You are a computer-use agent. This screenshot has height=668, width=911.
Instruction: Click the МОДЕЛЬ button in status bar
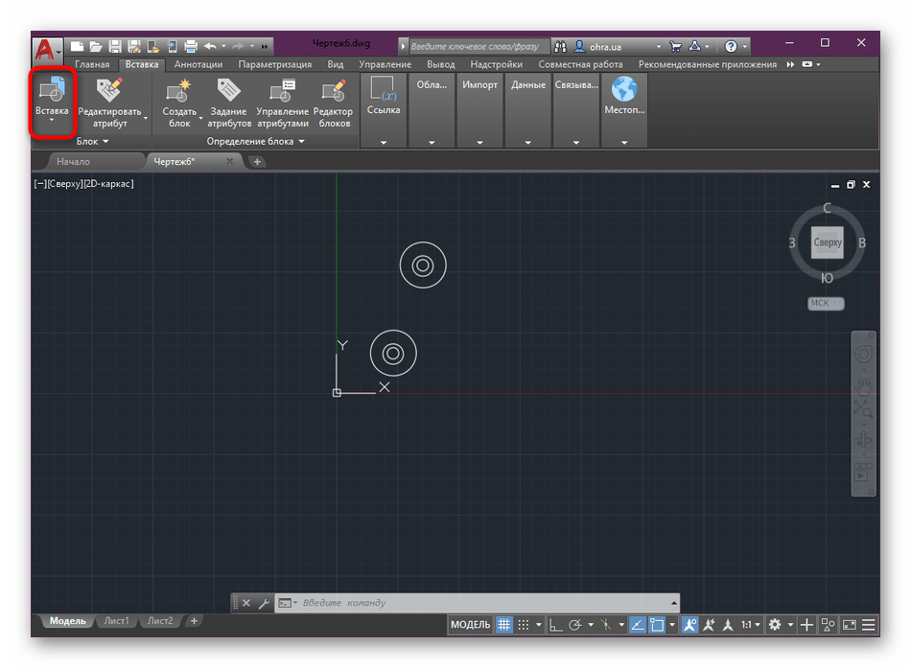coord(470,625)
